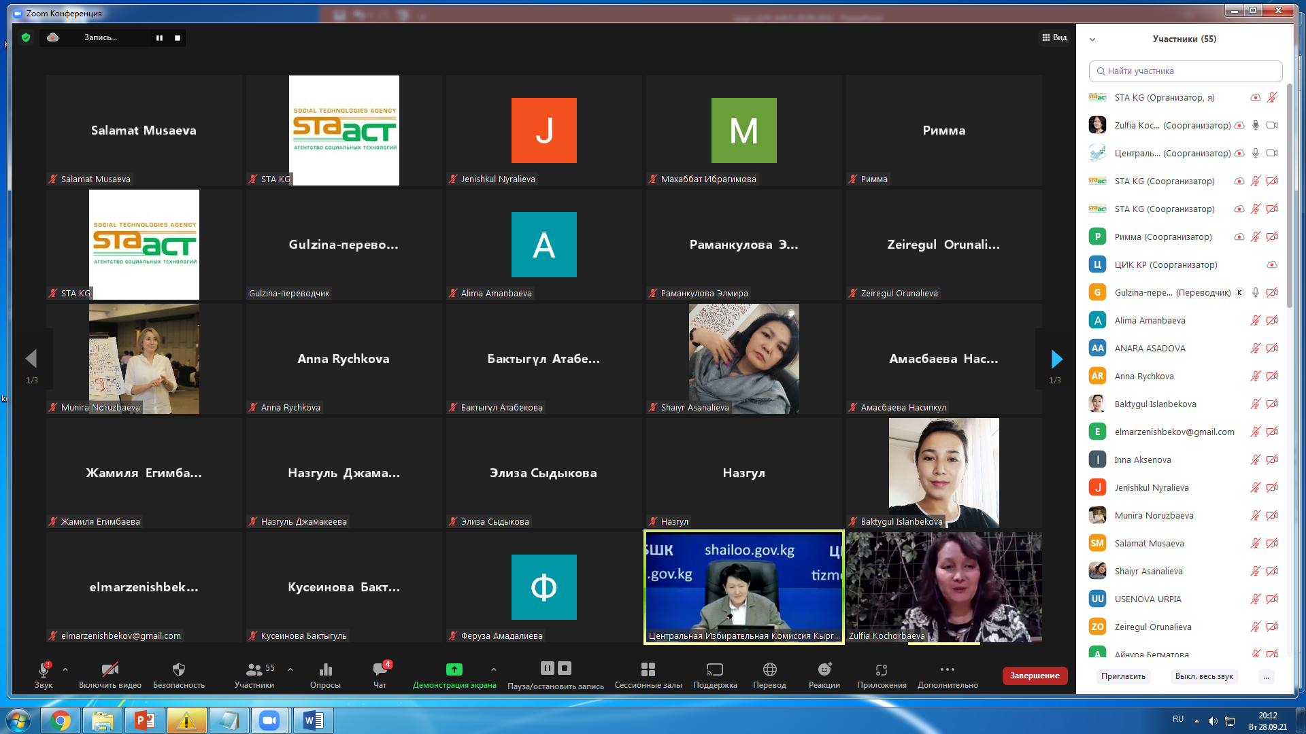
Task: Click red Завершение end meeting button
Action: pos(1034,676)
